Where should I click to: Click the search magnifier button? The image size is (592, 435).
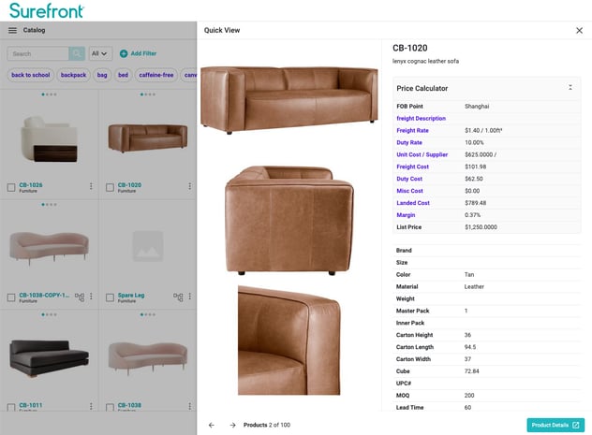pyautogui.click(x=77, y=54)
